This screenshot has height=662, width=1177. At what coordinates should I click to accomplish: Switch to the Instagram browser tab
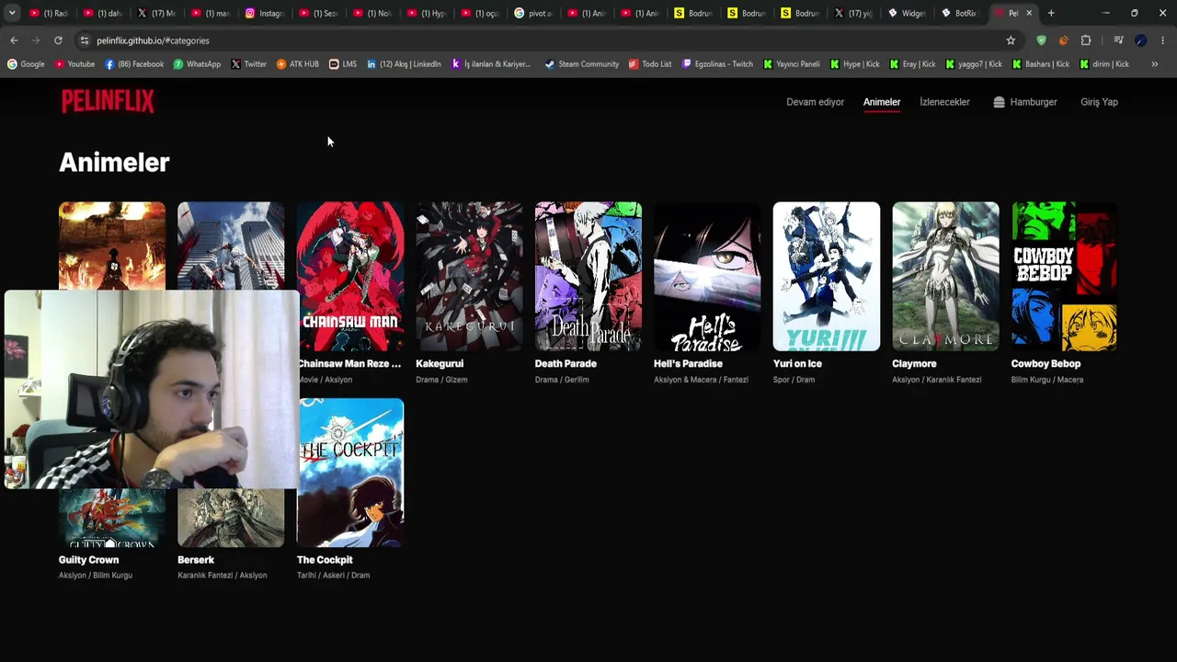pos(264,13)
